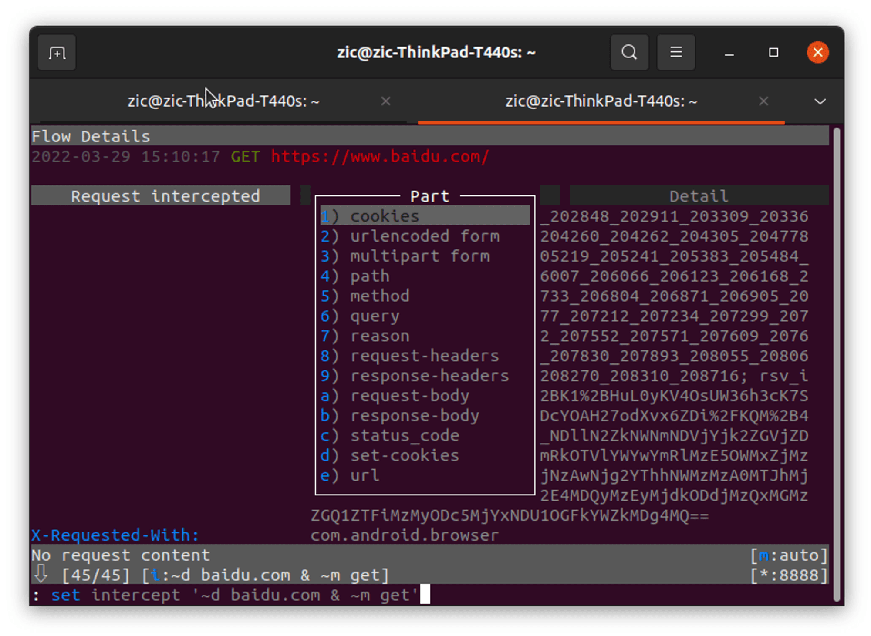
Task: Click the '[m:auto]' mode indicator
Action: tap(789, 555)
